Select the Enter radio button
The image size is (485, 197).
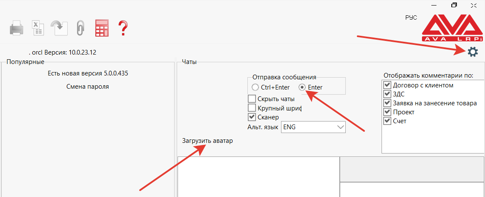coord(302,87)
